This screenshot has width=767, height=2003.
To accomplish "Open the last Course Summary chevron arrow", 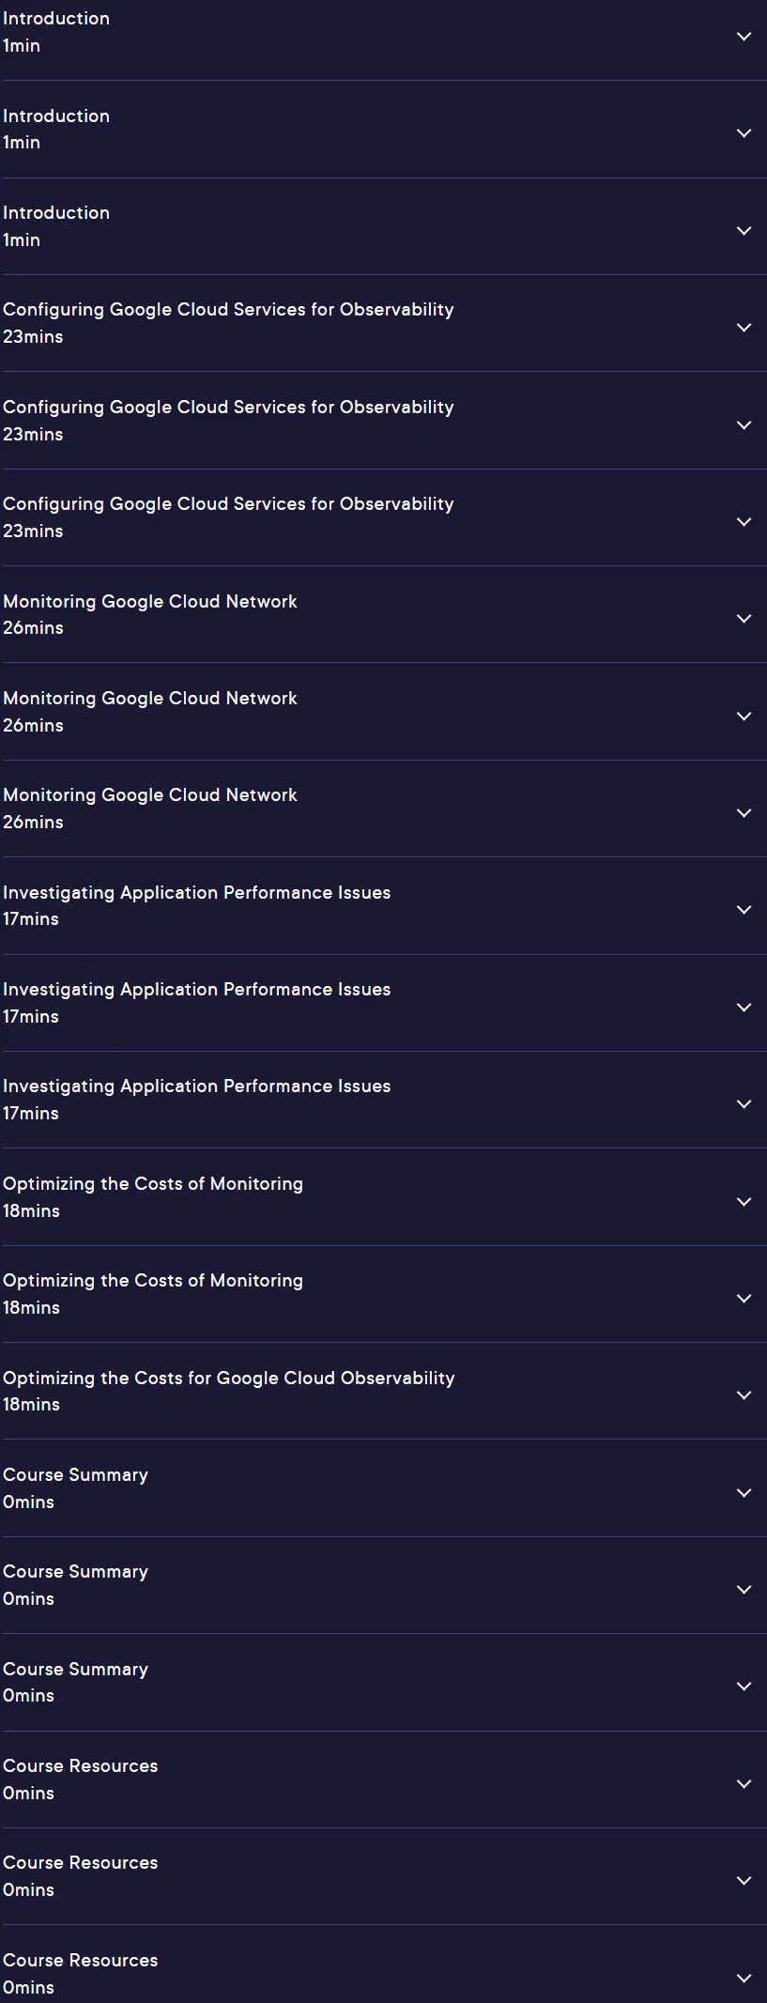I will coord(744,1687).
